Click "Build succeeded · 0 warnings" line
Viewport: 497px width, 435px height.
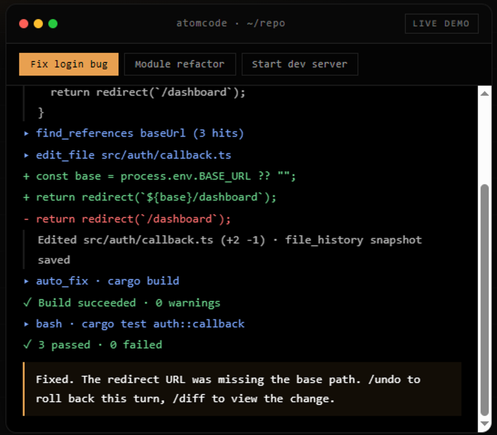tap(129, 303)
